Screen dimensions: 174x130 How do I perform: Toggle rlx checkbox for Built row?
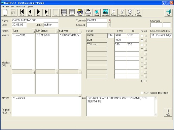click(142, 40)
